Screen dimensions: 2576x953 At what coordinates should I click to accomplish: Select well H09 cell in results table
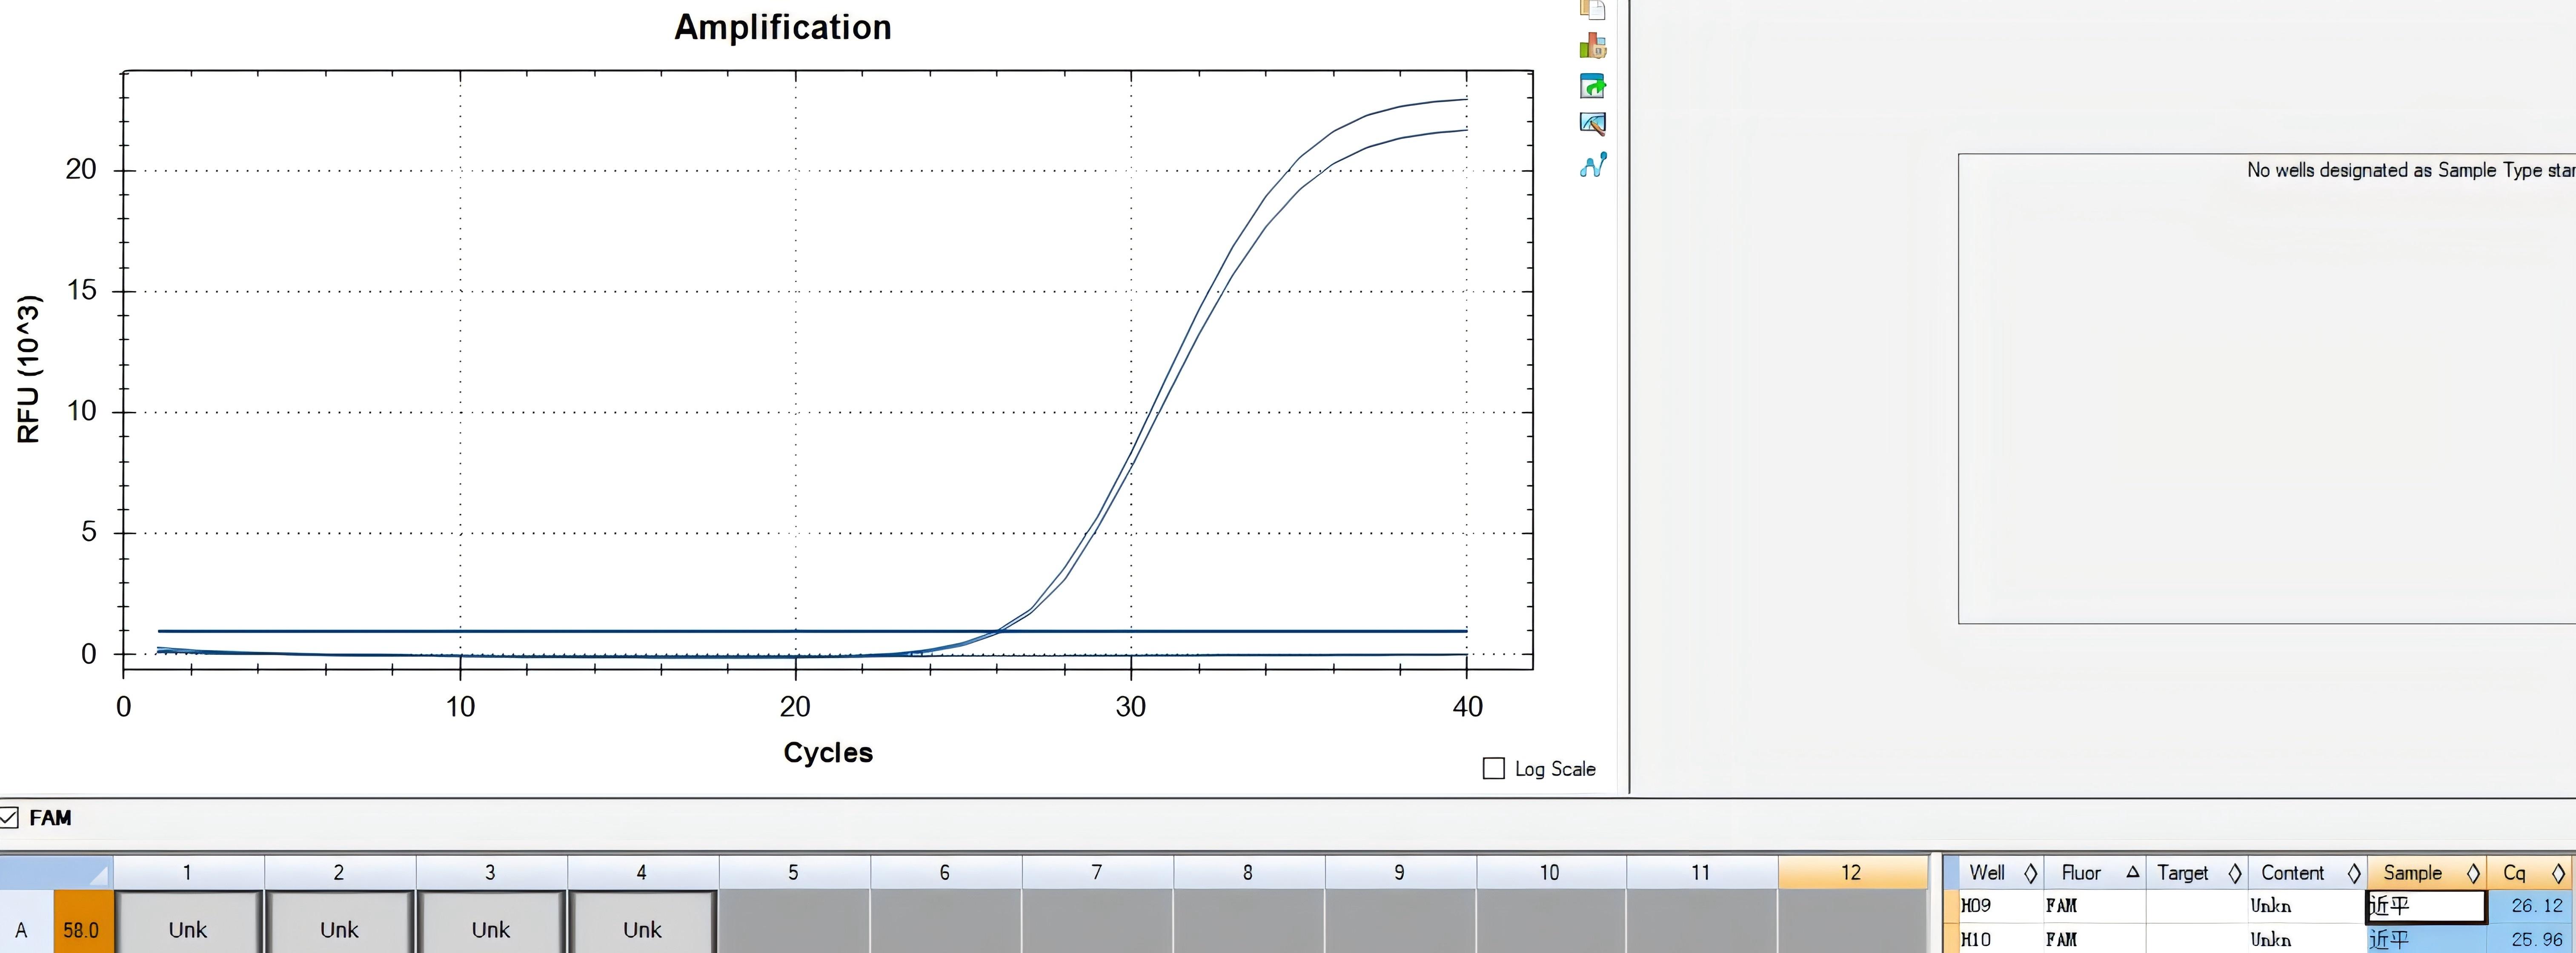[2001, 906]
